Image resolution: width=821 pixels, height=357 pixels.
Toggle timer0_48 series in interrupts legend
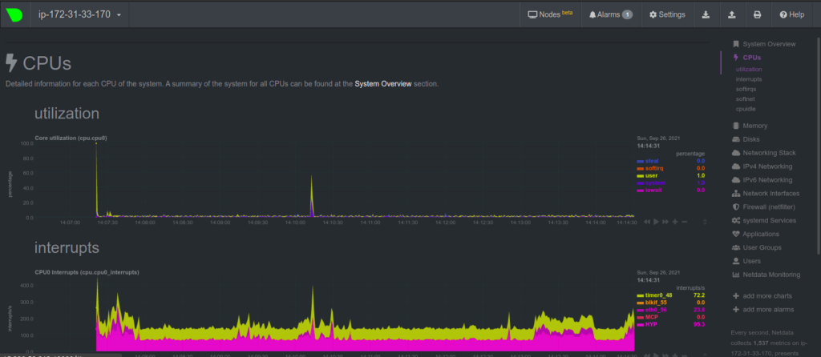657,295
